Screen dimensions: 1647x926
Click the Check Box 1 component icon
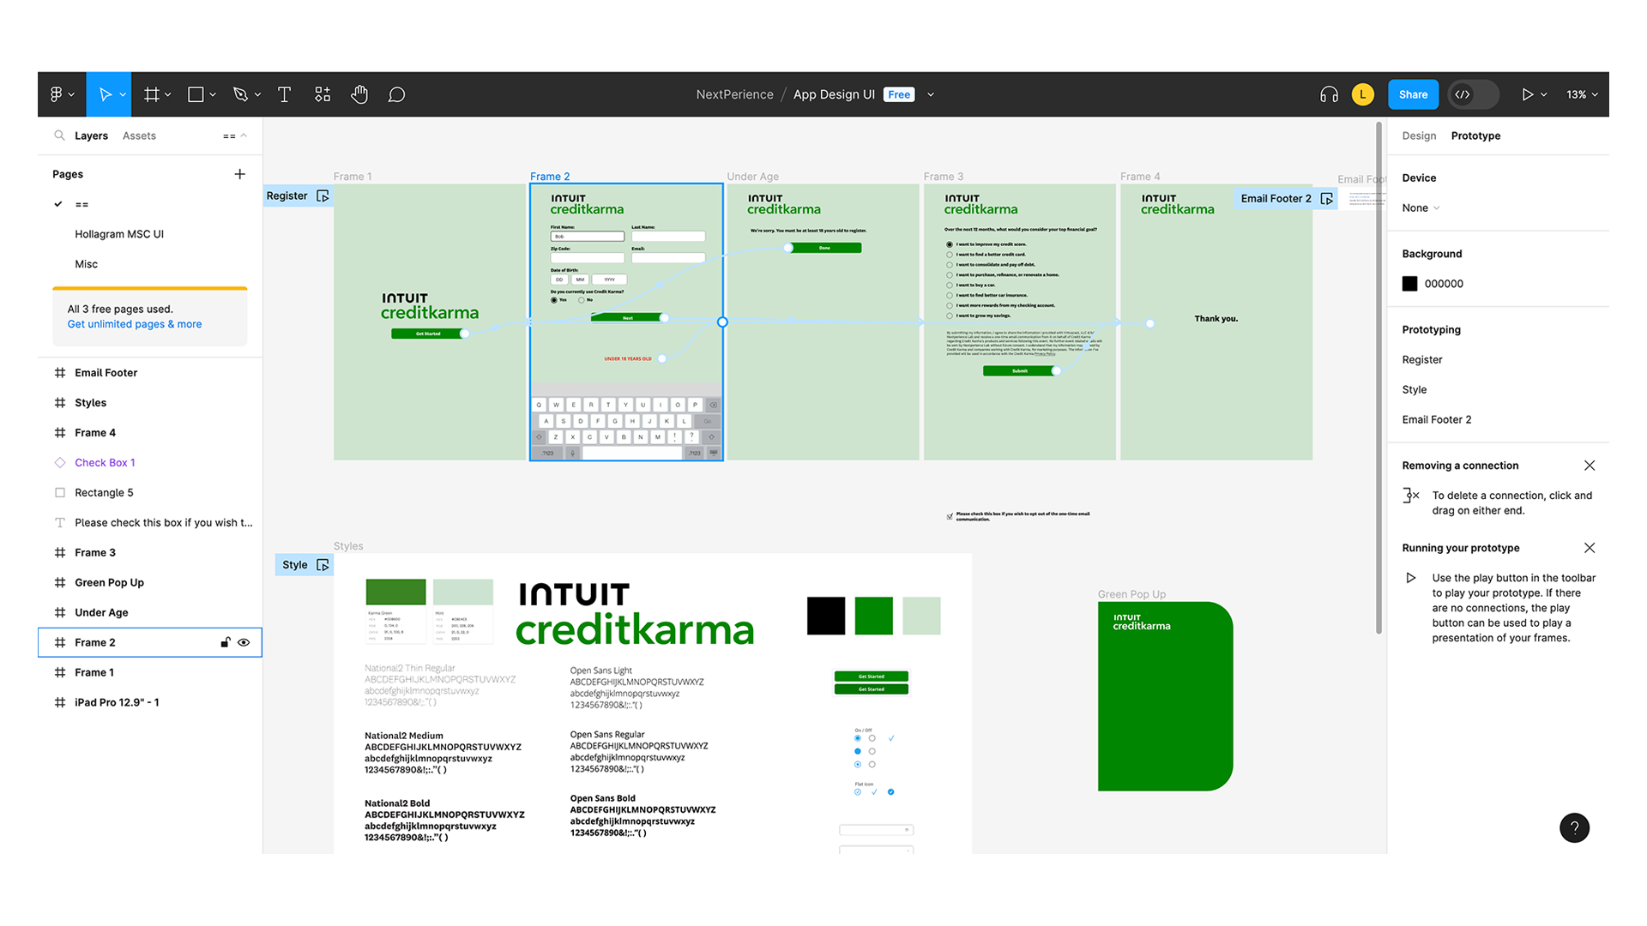coord(60,463)
